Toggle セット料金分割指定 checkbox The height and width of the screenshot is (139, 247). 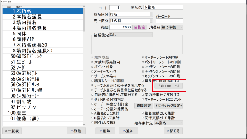93,100
